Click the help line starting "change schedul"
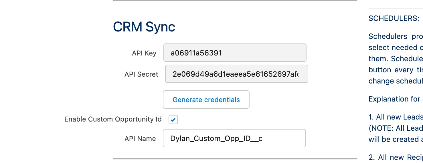 point(396,81)
